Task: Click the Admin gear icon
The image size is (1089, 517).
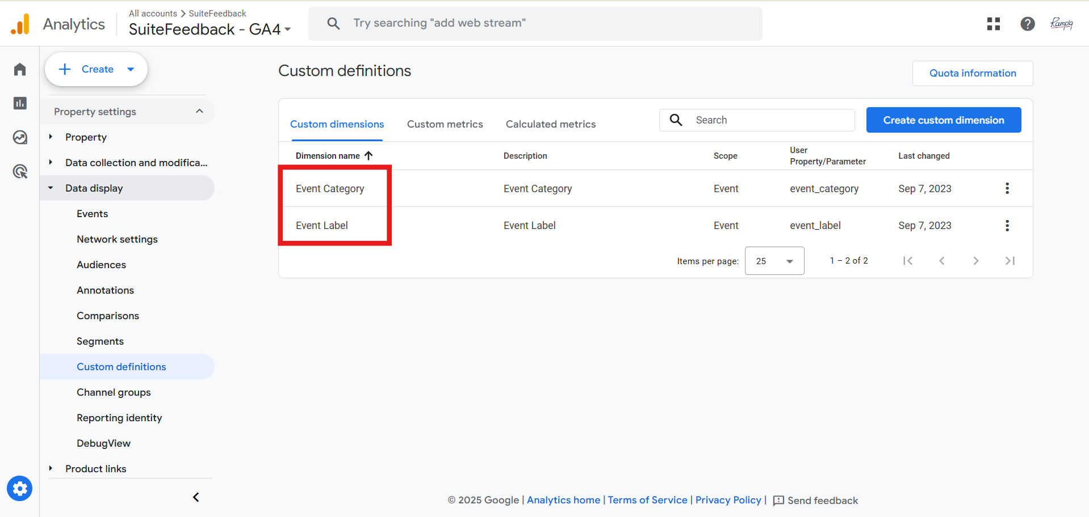Action: (20, 488)
